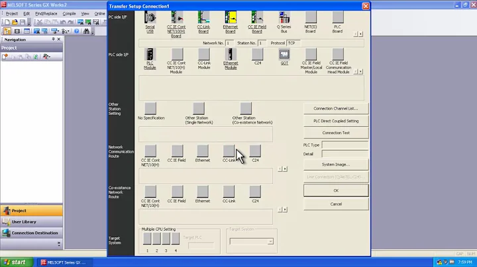Viewport: 477px width, 267px height.
Task: Pin the Navigation panel
Action: click(53, 39)
